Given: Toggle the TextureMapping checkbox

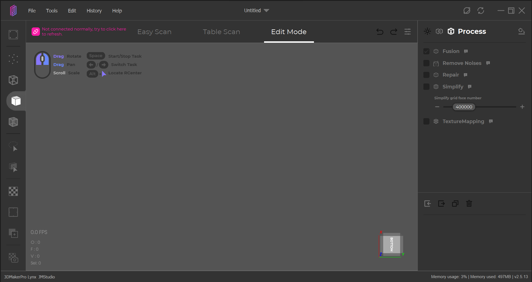Looking at the screenshot, I should [x=426, y=121].
